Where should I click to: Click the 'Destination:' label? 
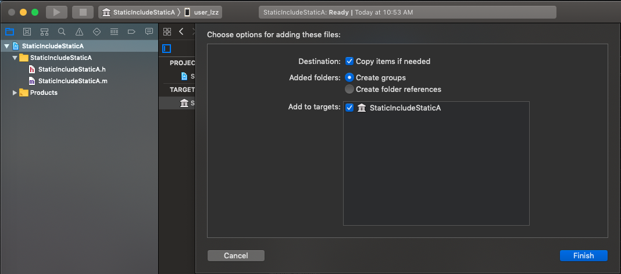(x=319, y=61)
